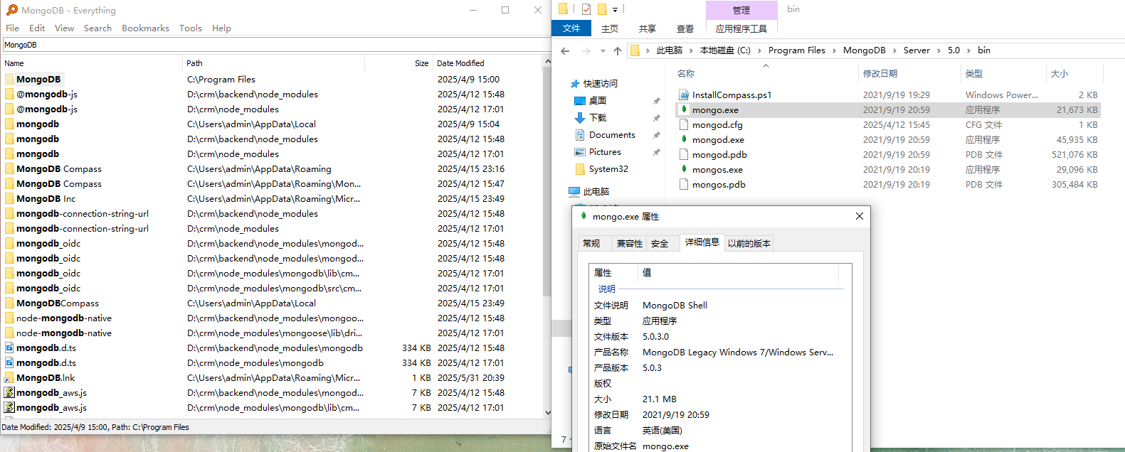Expand chevron after MongoDB in breadcrumb

pyautogui.click(x=894, y=50)
